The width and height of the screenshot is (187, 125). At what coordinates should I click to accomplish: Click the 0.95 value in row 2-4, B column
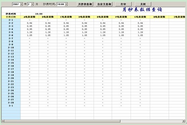tap(48, 29)
